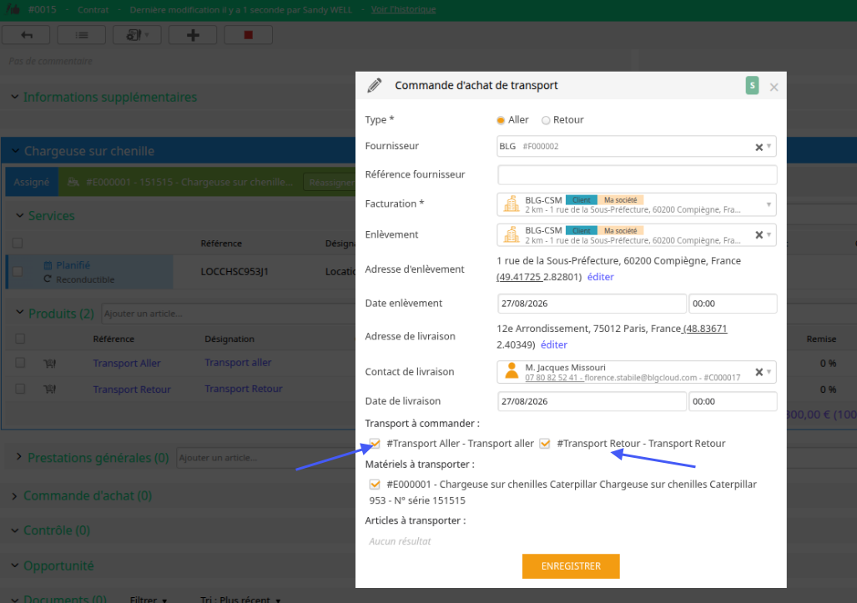
Task: Click the plus add toolbar button
Action: click(193, 35)
